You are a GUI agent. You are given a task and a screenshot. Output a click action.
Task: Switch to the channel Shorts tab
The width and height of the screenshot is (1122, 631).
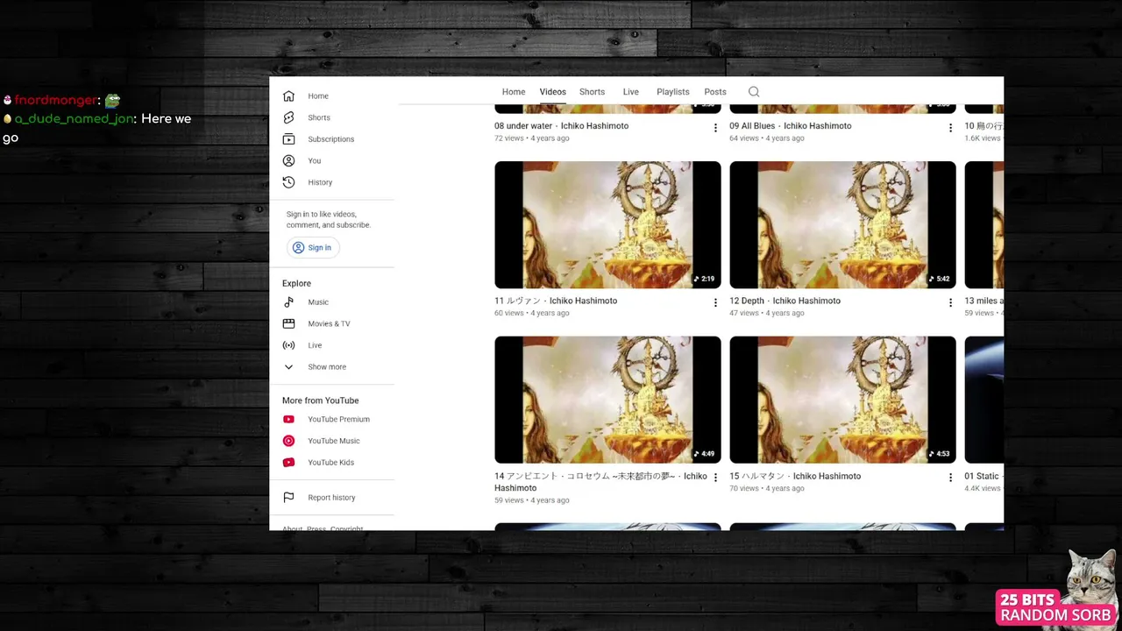[592, 92]
